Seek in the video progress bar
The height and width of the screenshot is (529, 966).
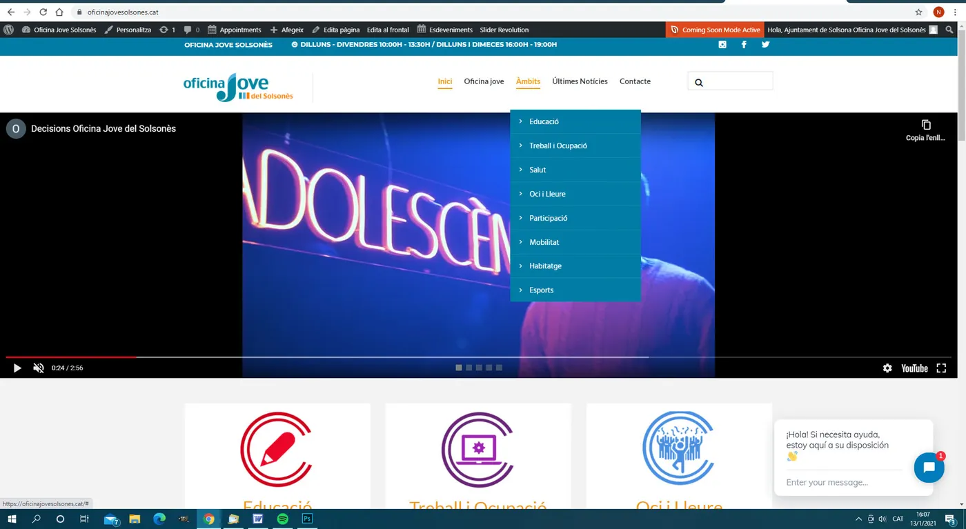[x=479, y=357]
